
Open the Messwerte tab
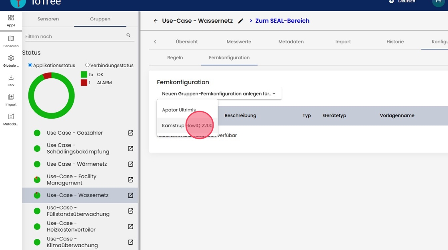[x=239, y=42]
